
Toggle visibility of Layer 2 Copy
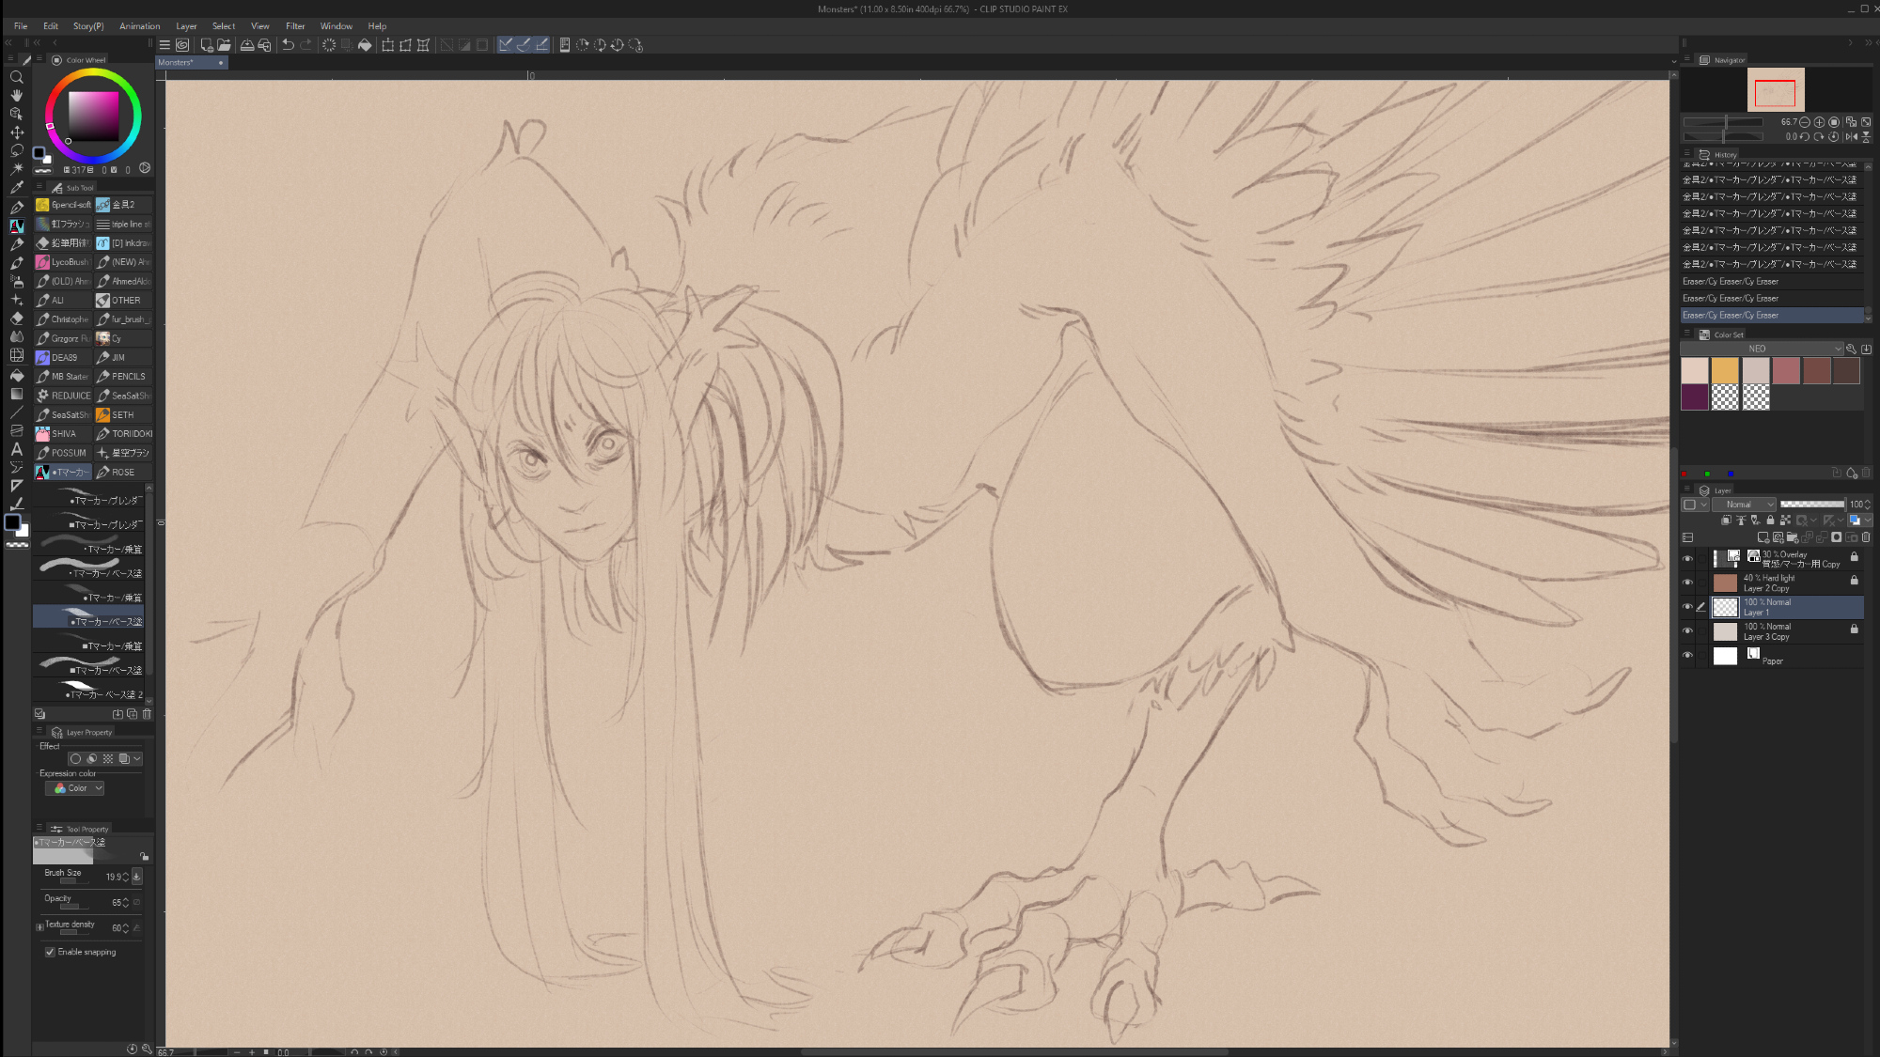1687,583
